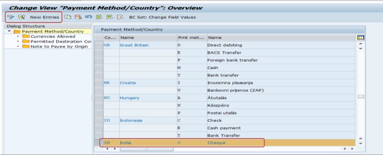Click the Bankovni prijenos (ZAP) cell
Image resolution: width=383 pixels, height=155 pixels.
click(x=281, y=91)
